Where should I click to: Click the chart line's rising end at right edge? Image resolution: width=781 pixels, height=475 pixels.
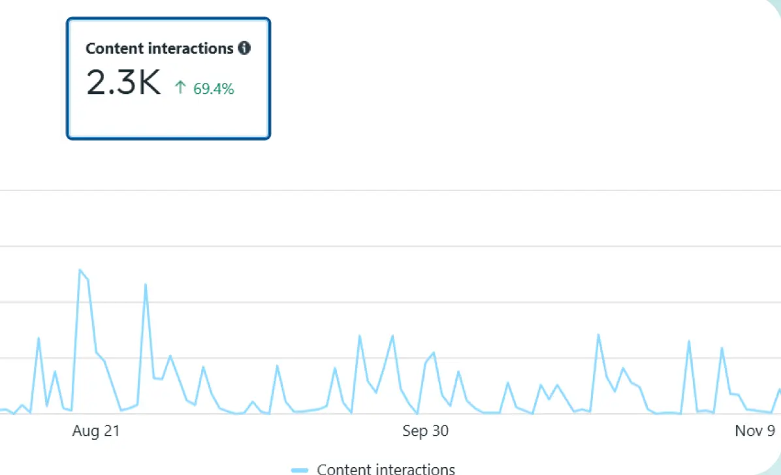click(779, 390)
